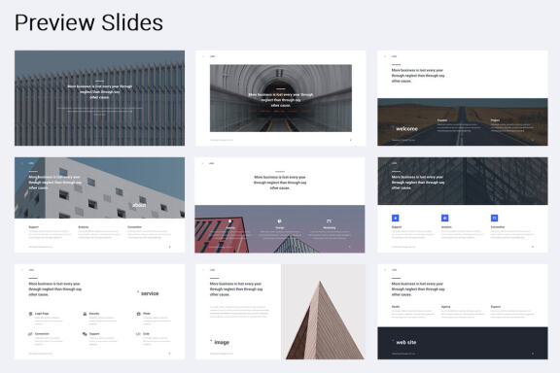Click the 'Marketing' label on purple slide
Viewport: 560px width, 373px height.
pos(330,227)
